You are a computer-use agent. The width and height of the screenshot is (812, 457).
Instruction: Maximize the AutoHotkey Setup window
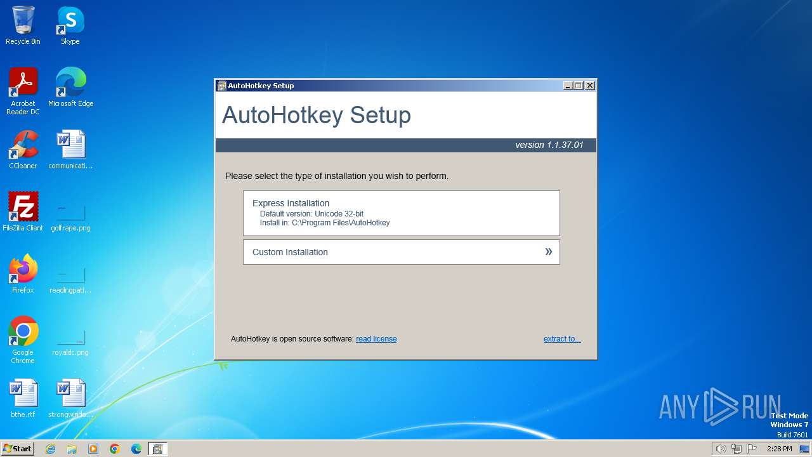pyautogui.click(x=579, y=86)
